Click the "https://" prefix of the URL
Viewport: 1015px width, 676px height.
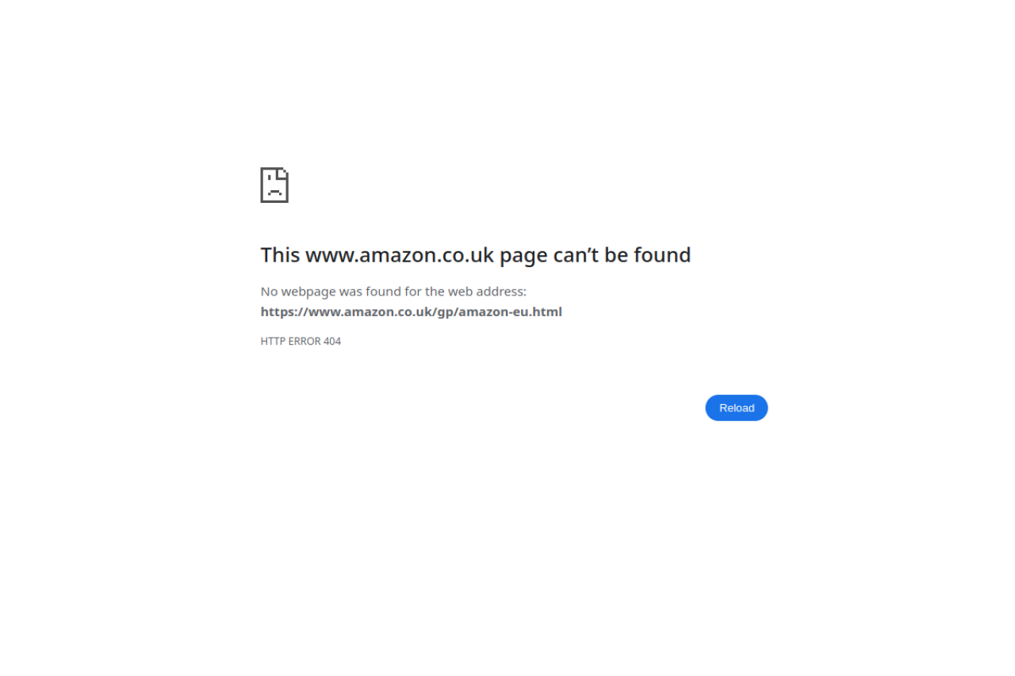click(285, 311)
